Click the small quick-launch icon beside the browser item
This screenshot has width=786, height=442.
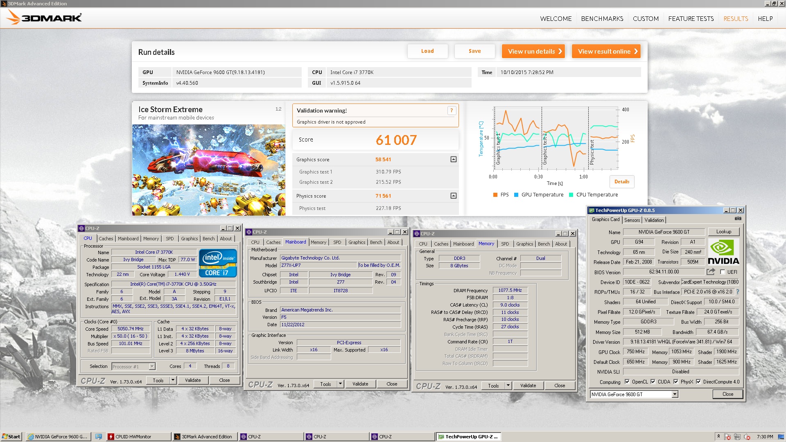coord(98,437)
